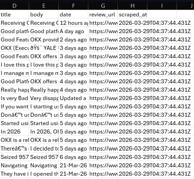Select column E header
This screenshot has height=179, width=194.
tap(44, 6)
